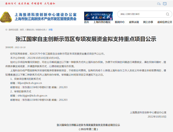Click the message box icon at top right
Screen dimensions: 173x132
point(165,4)
